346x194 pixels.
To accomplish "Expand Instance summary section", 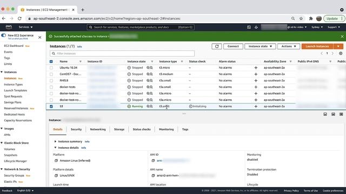I will pos(55,141).
